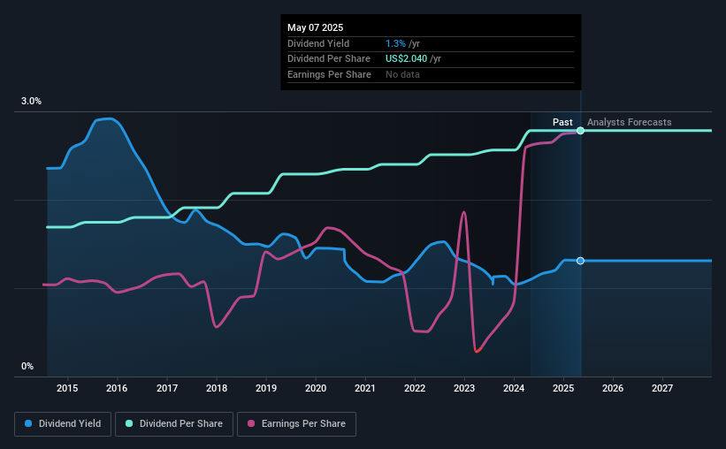726x449 pixels.
Task: Click the 1.3% dividend yield value
Action: (x=395, y=43)
